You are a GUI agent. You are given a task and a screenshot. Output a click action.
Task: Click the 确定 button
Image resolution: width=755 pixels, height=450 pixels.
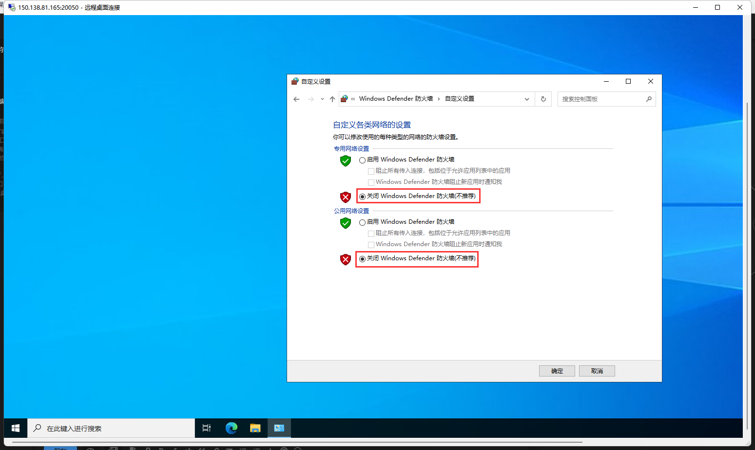coord(557,371)
